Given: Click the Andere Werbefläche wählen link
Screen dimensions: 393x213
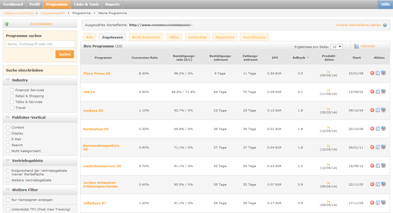Looking at the screenshot, I should pos(359,25).
